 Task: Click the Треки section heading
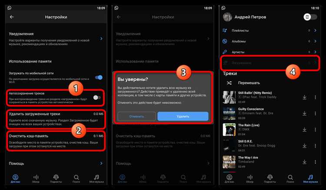(230, 73)
